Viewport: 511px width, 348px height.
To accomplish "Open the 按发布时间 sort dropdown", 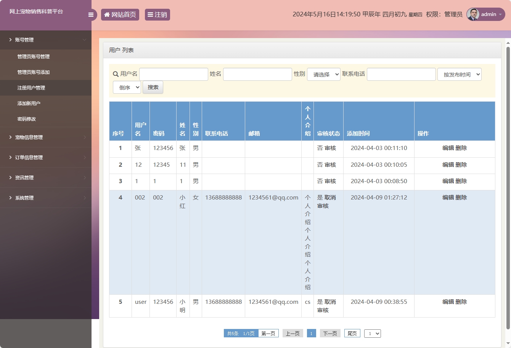I will [459, 74].
